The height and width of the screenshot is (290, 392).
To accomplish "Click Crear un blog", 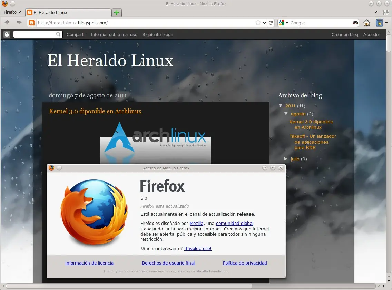I will pos(345,35).
